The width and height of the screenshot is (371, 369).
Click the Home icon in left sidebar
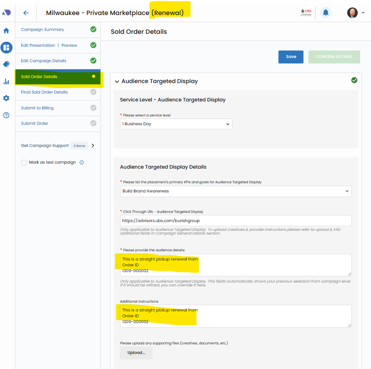pyautogui.click(x=6, y=30)
